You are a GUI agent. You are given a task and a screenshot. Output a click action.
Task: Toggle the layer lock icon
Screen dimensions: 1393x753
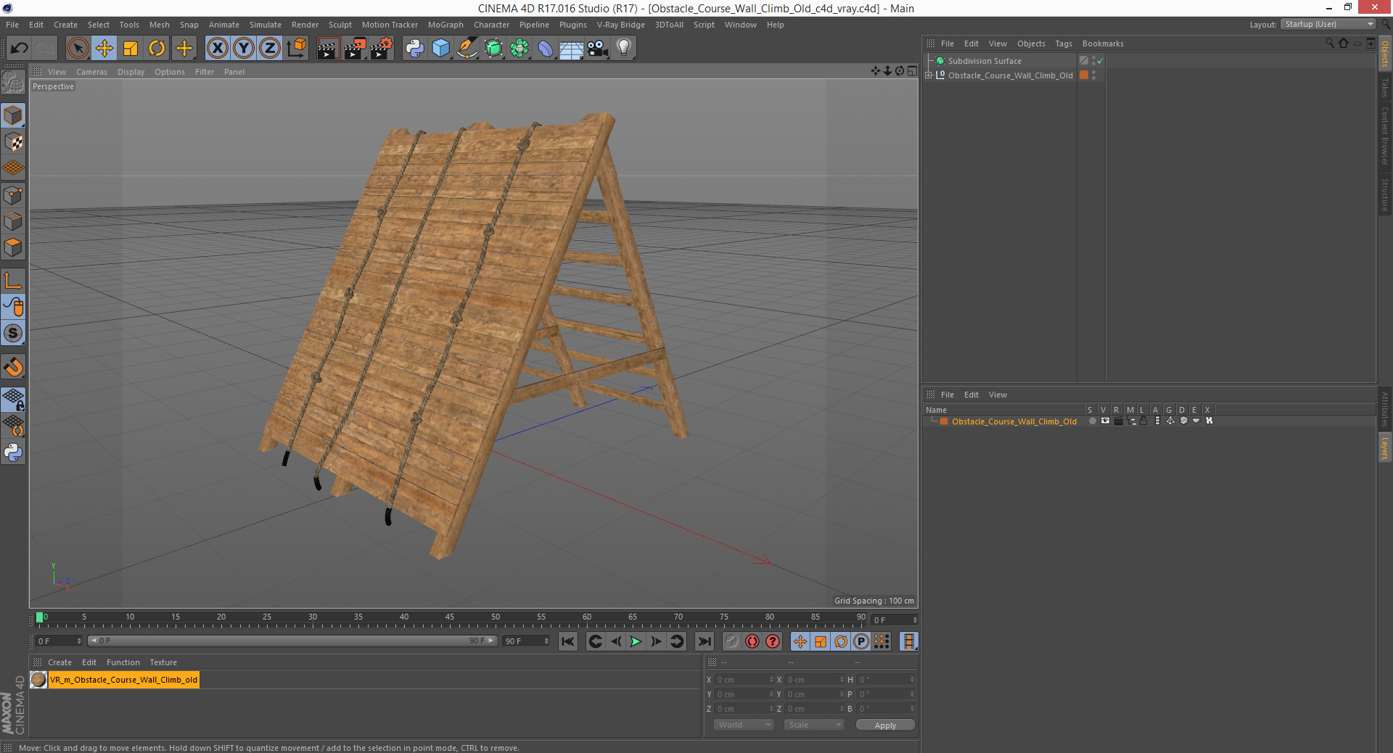tap(1144, 421)
